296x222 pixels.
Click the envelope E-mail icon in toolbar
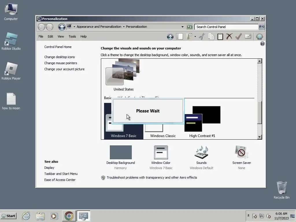[248, 36]
